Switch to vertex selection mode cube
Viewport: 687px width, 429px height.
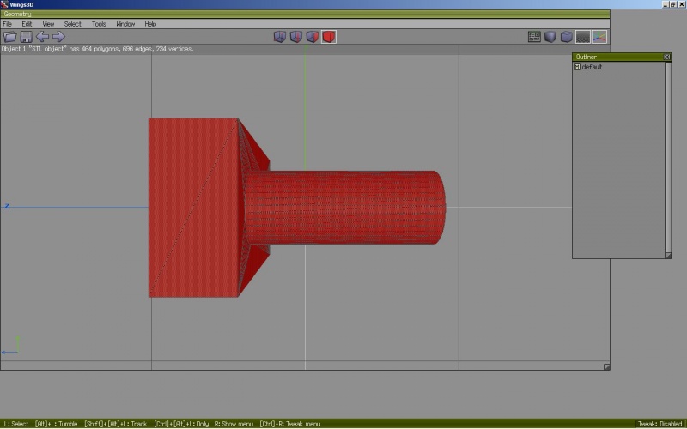280,37
